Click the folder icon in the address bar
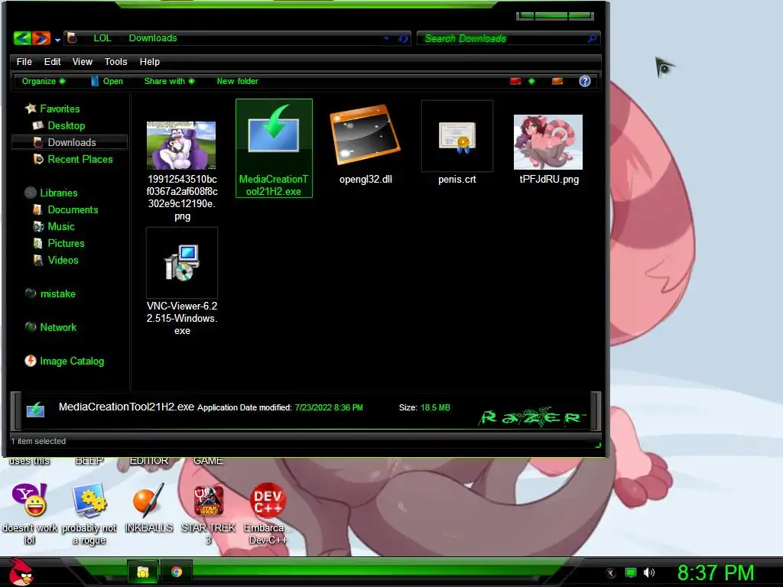783x587 pixels. tap(73, 38)
